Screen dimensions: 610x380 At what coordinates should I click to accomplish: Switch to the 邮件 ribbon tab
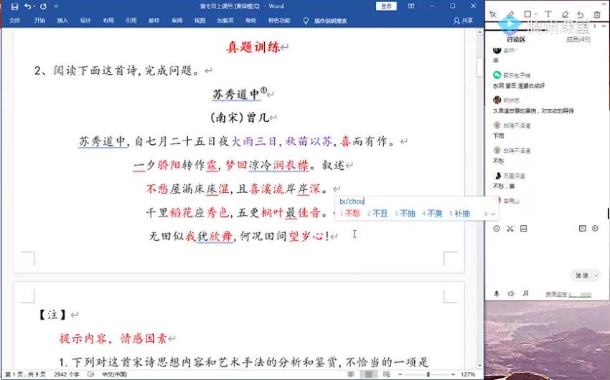coord(154,21)
